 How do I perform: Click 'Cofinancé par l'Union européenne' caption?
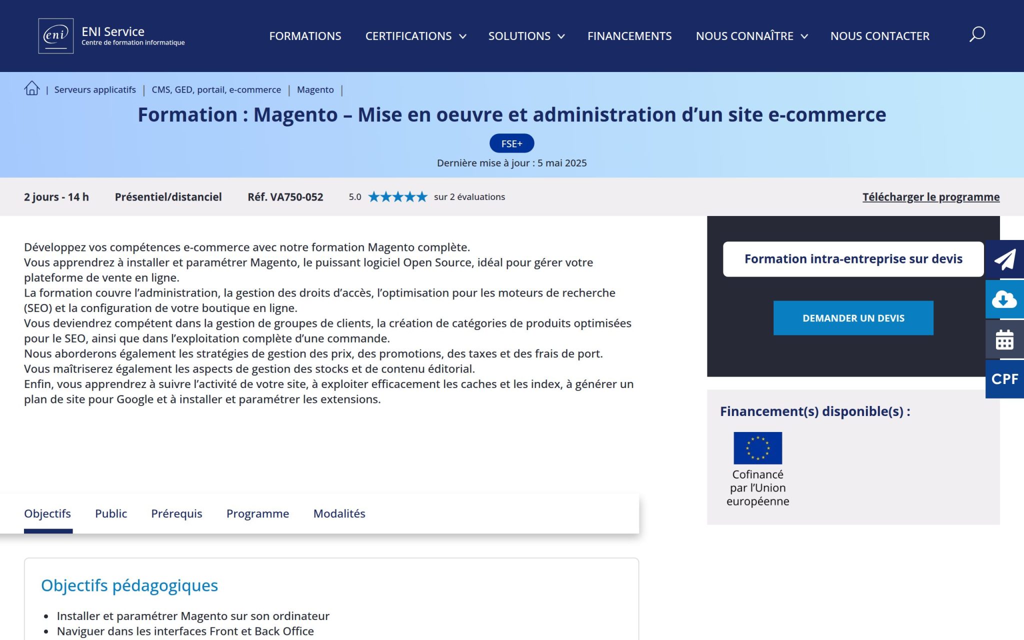[x=757, y=488]
